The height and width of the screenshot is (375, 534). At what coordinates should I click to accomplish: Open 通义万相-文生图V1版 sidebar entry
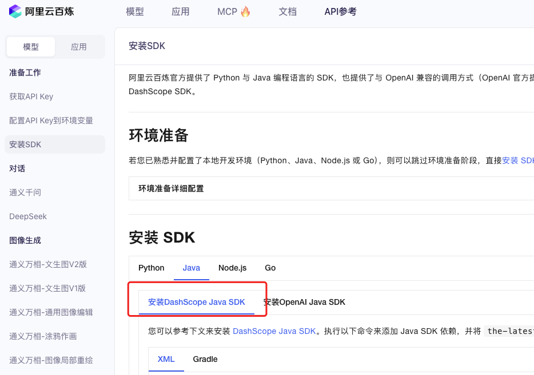(47, 288)
